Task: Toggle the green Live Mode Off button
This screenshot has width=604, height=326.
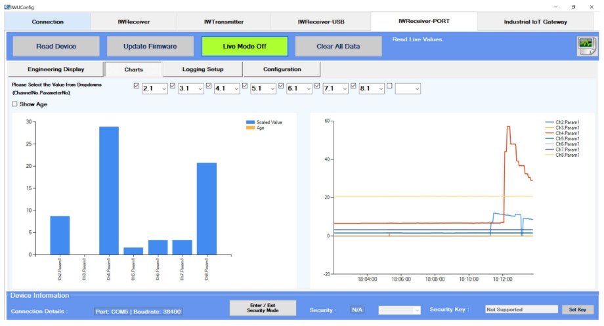Action: coord(245,47)
